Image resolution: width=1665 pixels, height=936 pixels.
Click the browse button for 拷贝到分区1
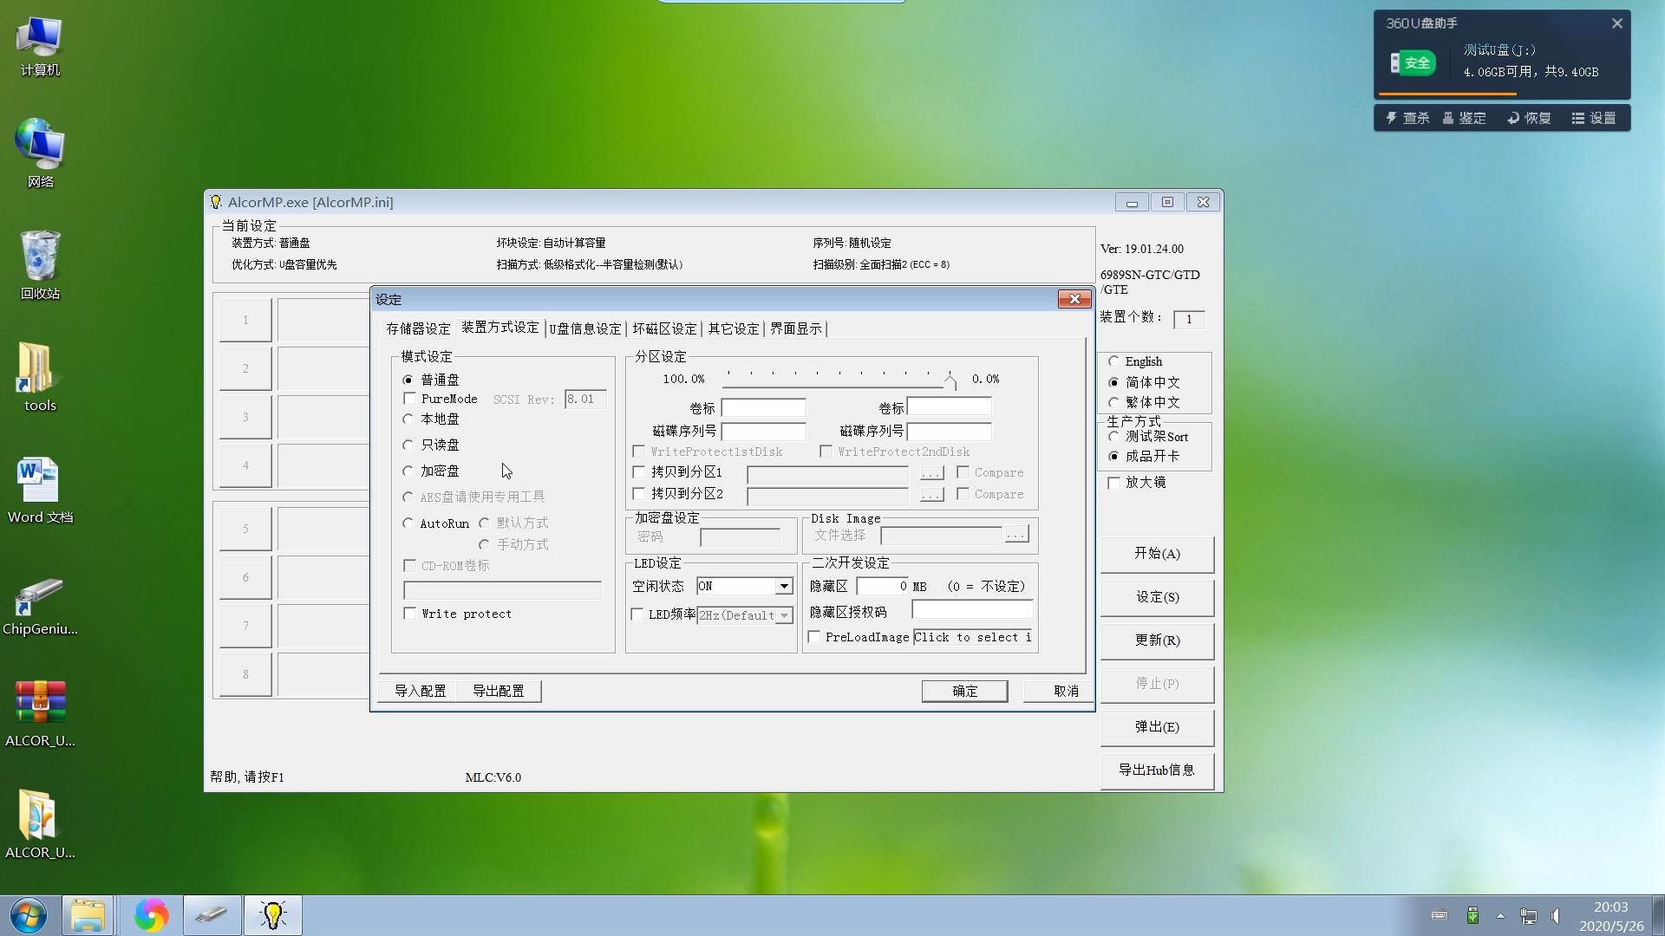[x=931, y=473]
